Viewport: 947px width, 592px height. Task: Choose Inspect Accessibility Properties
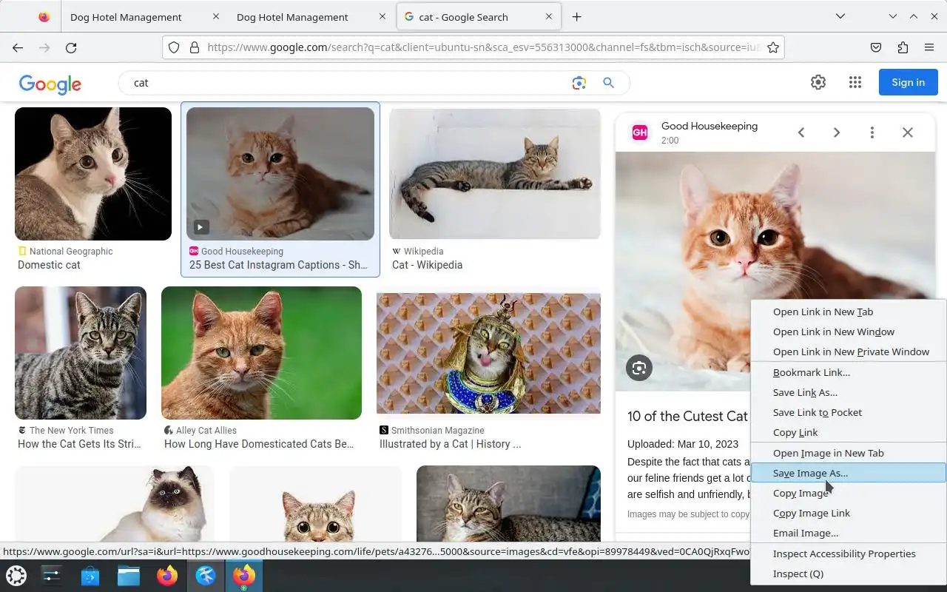(849, 554)
